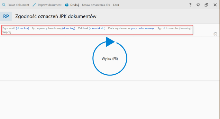Change Oddział filter (z kontekstu)

[97, 28]
